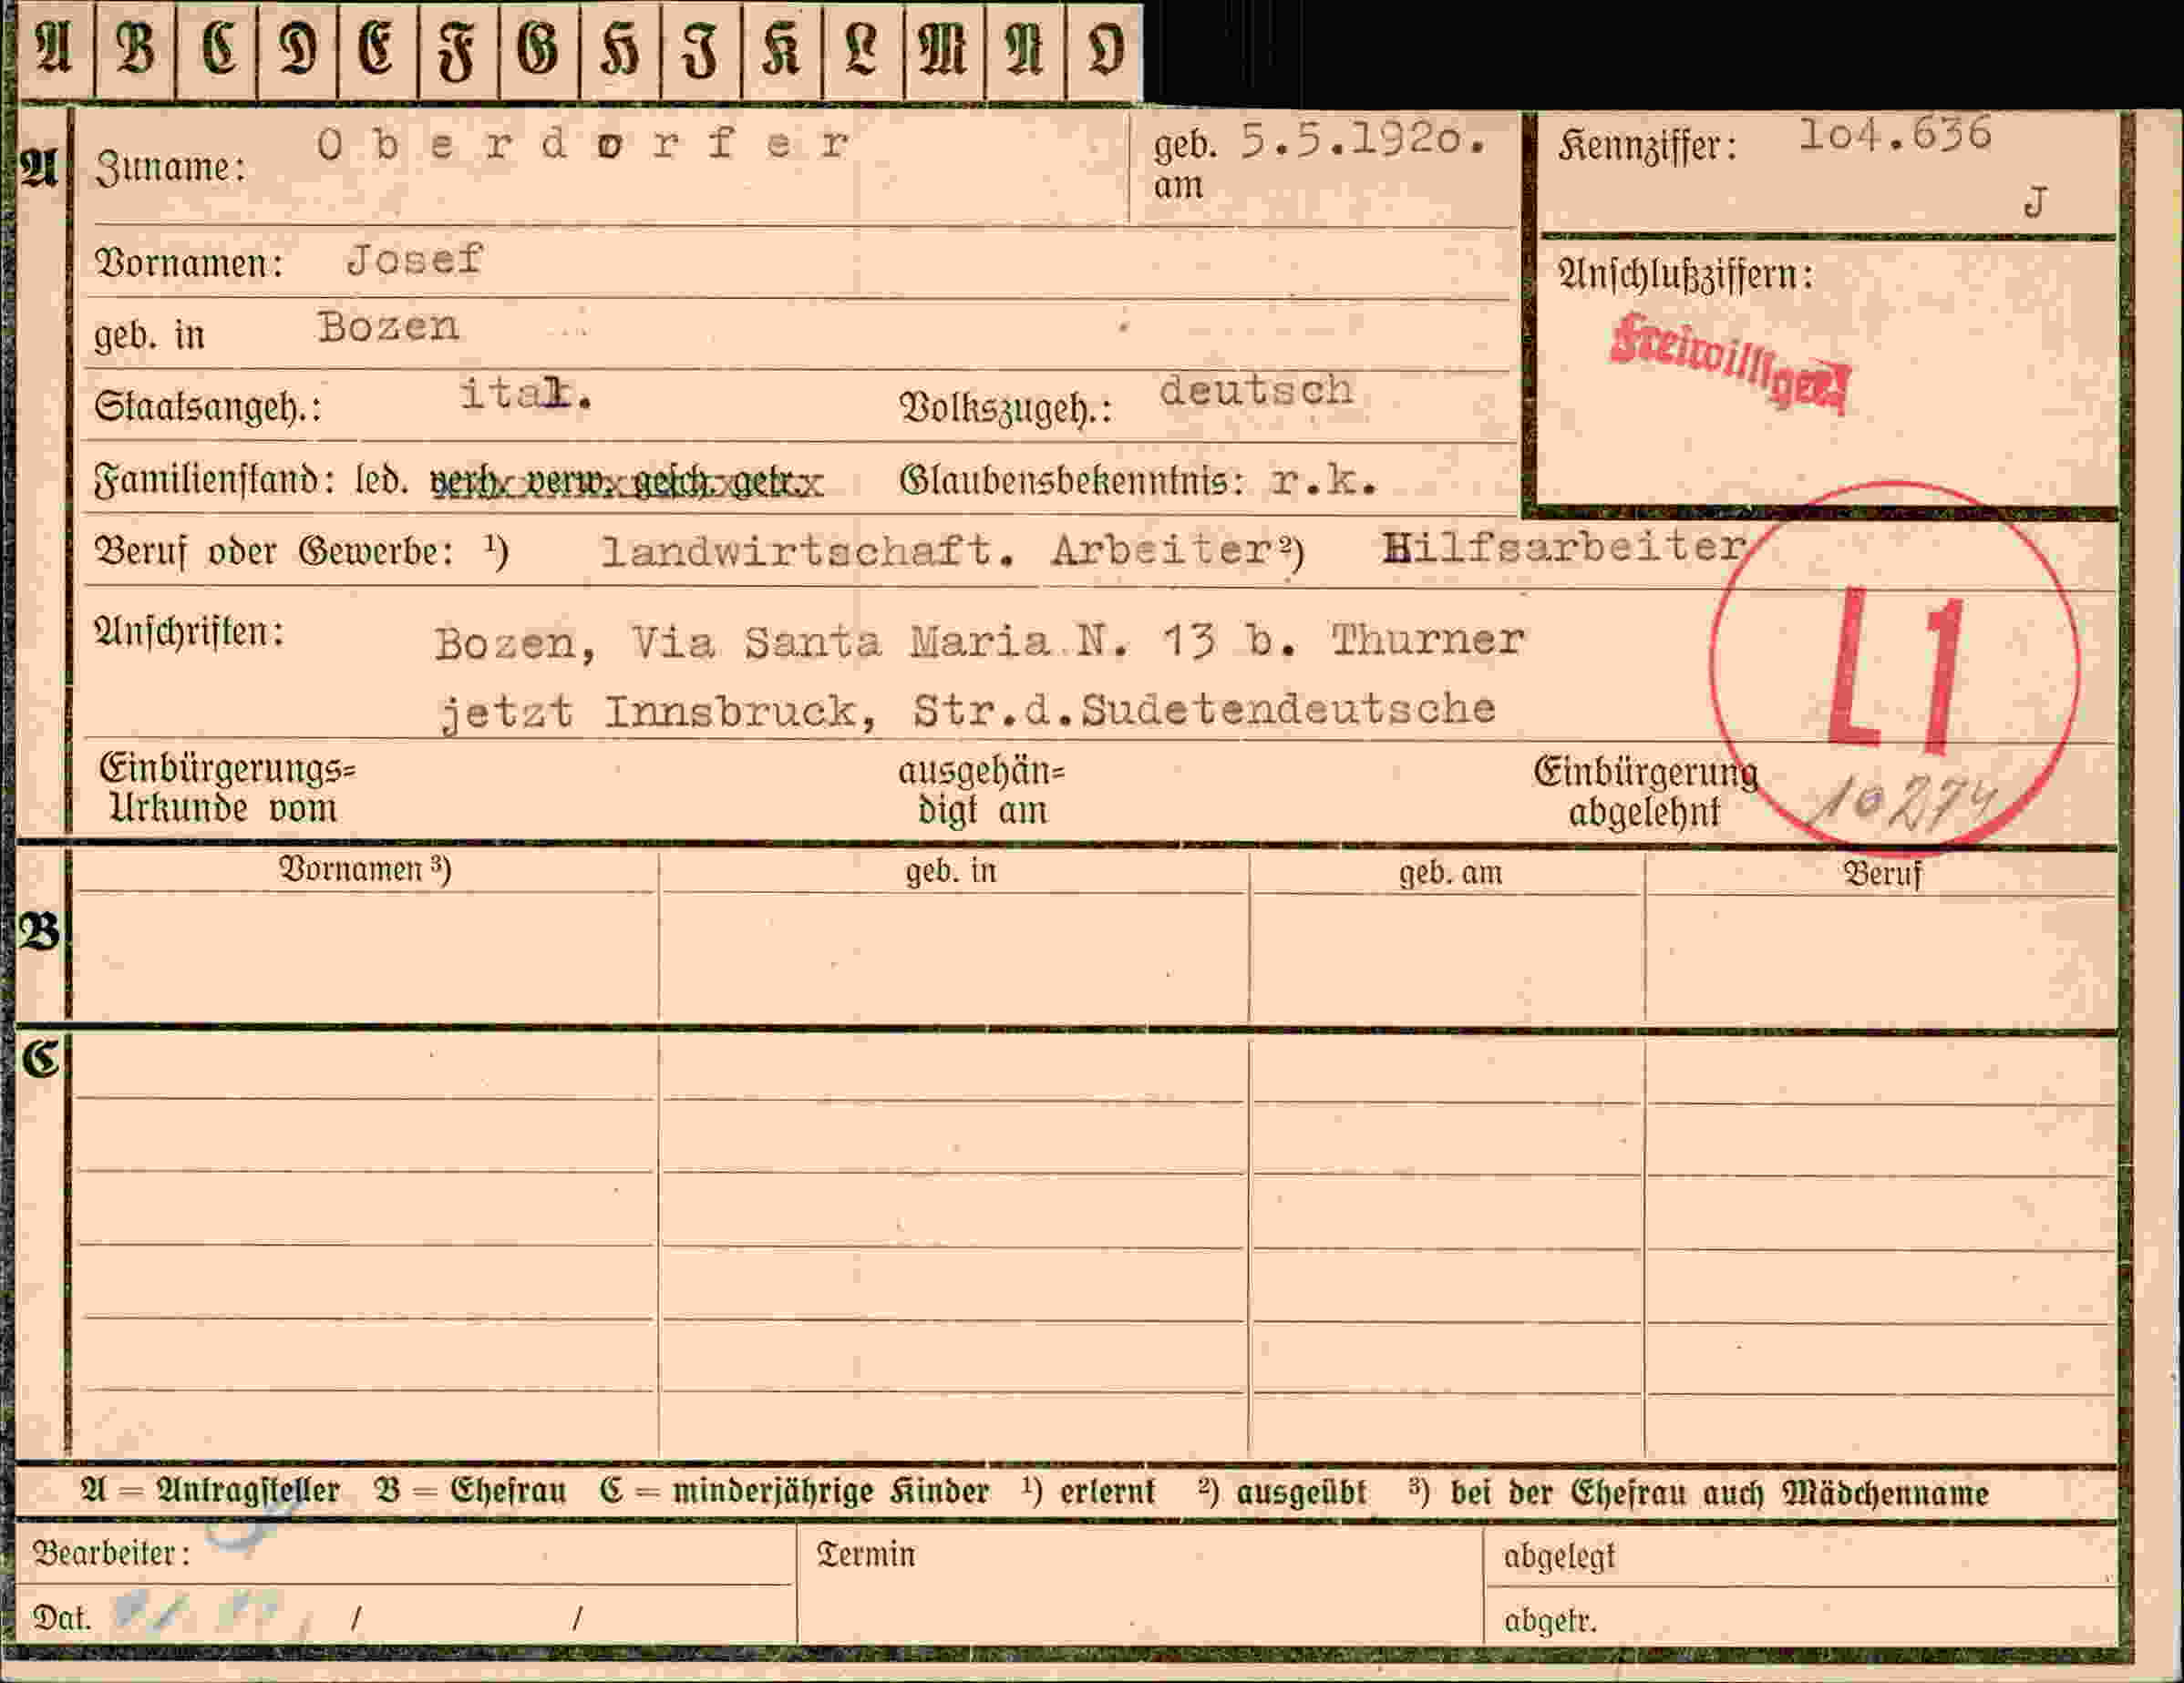
Task: Click the 'Termin' label
Action: (x=866, y=1555)
